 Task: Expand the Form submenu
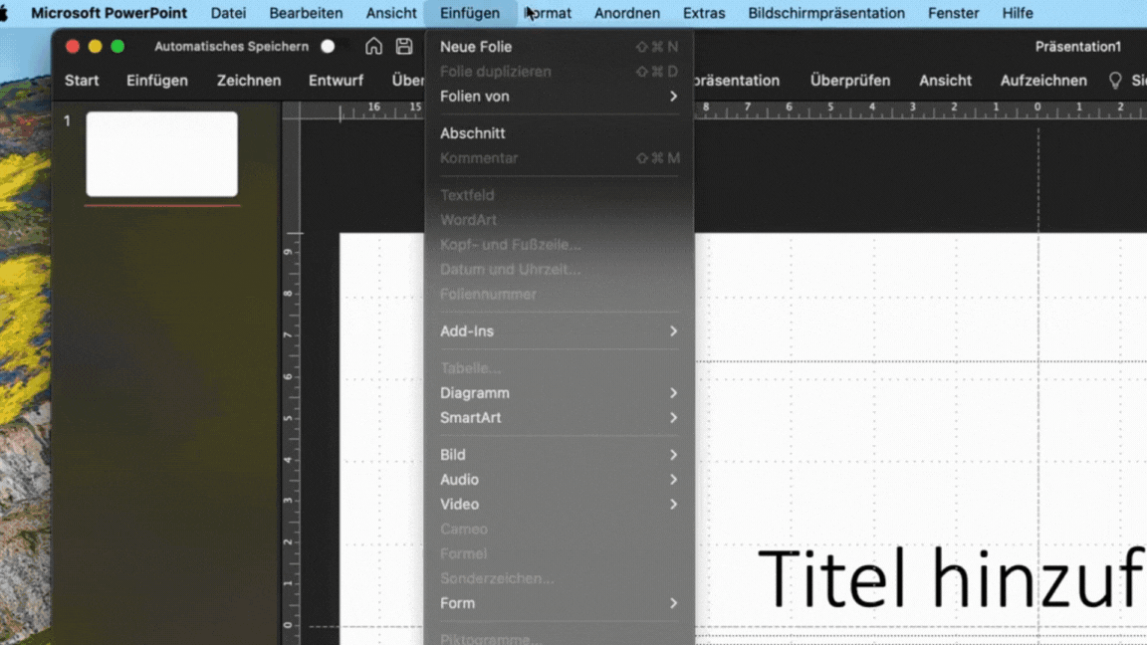tap(560, 603)
